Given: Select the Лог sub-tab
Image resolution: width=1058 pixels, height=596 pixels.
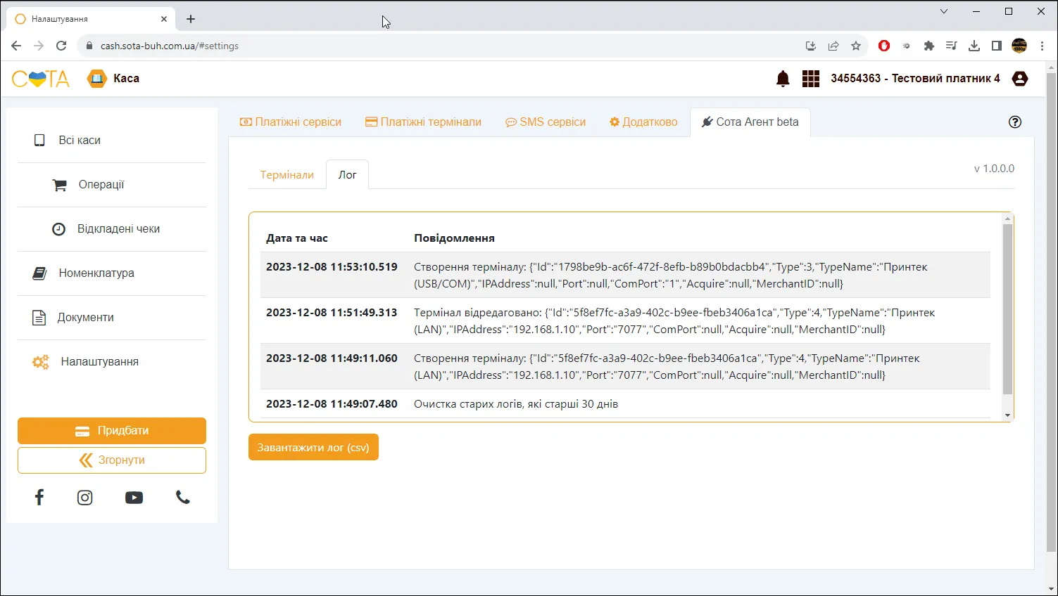Looking at the screenshot, I should [x=348, y=174].
